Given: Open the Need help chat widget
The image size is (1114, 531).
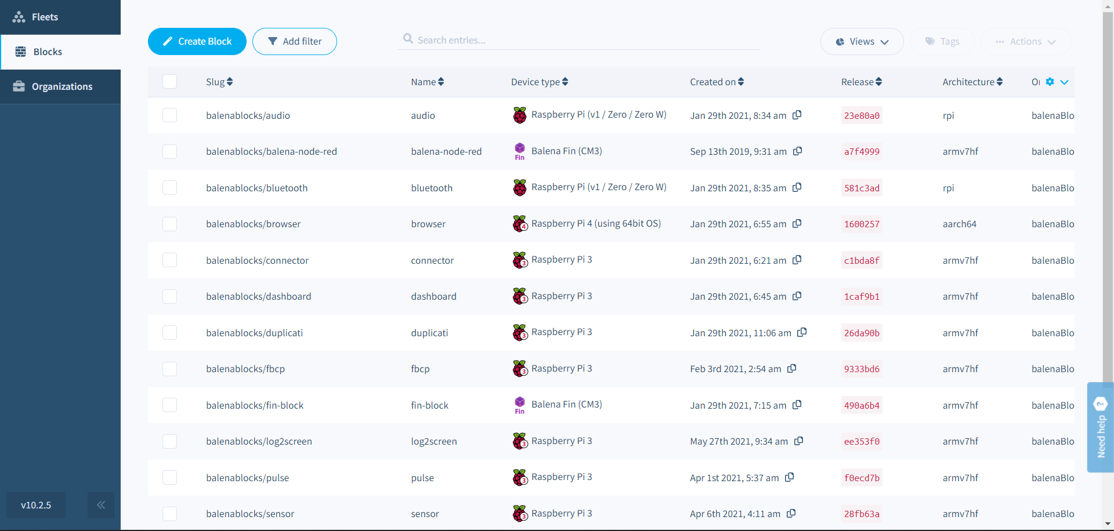Looking at the screenshot, I should tap(1101, 427).
